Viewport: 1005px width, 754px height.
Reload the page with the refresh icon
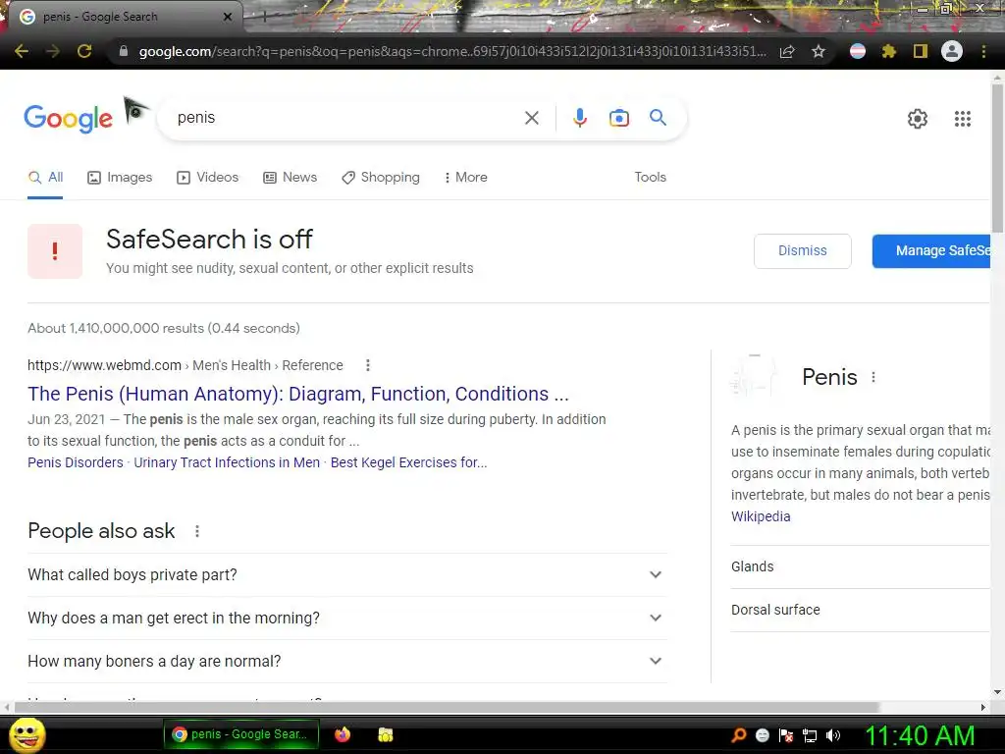tap(84, 51)
